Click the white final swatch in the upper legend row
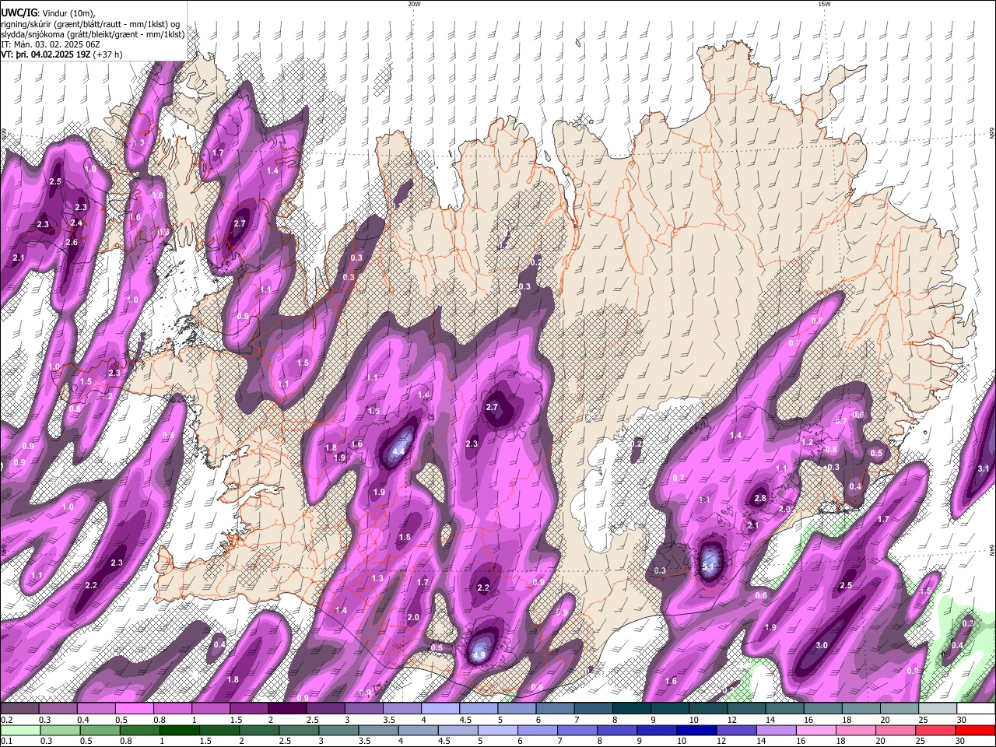Screen dimensions: 996x747 click(x=975, y=709)
